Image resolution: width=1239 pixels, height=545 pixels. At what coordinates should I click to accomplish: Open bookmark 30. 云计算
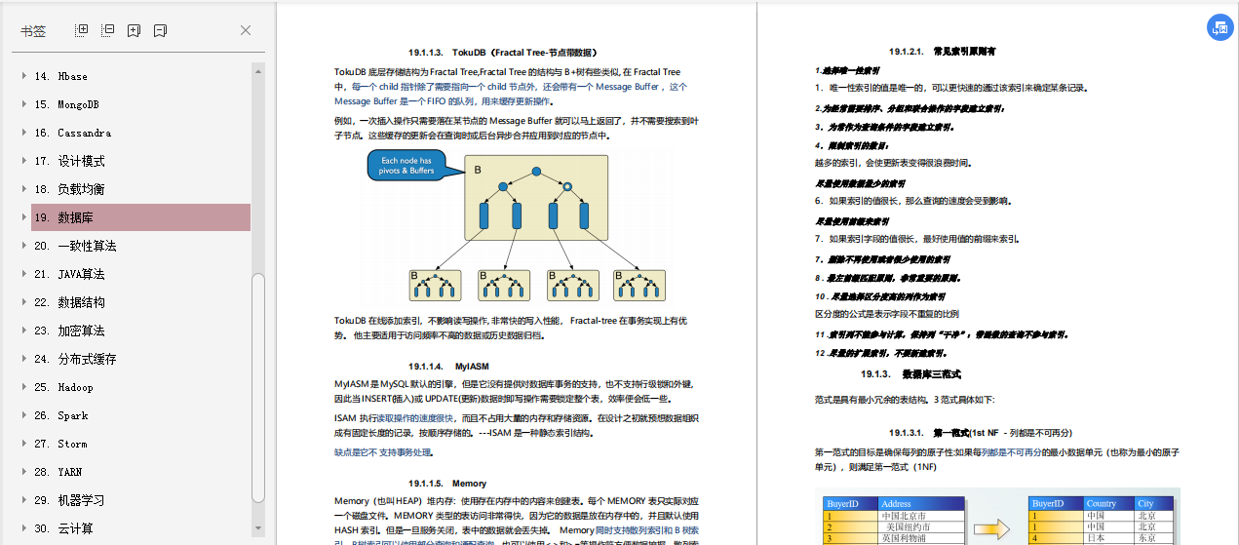63,528
